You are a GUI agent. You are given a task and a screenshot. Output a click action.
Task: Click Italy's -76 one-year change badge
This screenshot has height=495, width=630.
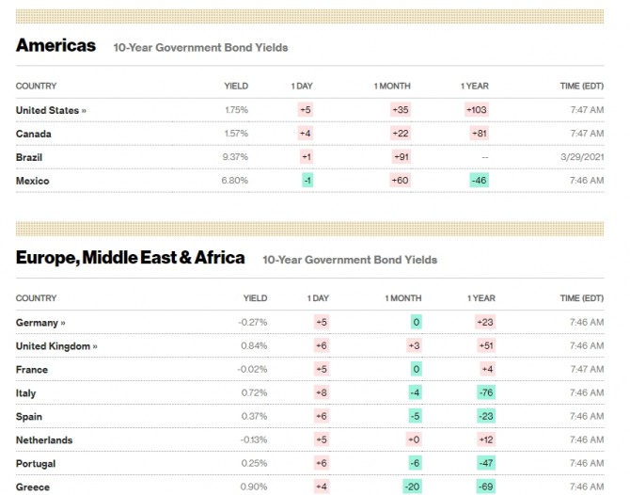(x=485, y=392)
